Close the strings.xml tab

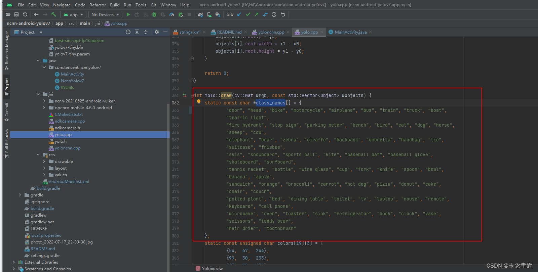(x=204, y=32)
